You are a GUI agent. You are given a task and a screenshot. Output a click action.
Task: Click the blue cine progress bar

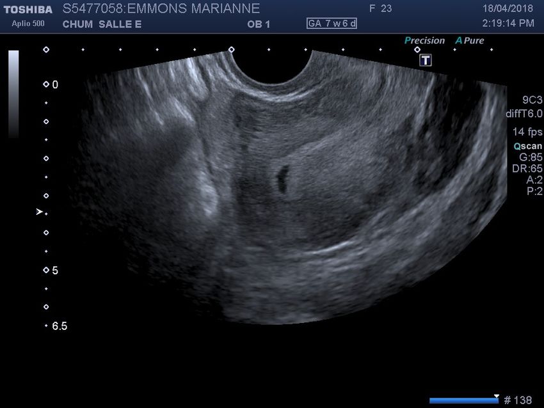463,400
